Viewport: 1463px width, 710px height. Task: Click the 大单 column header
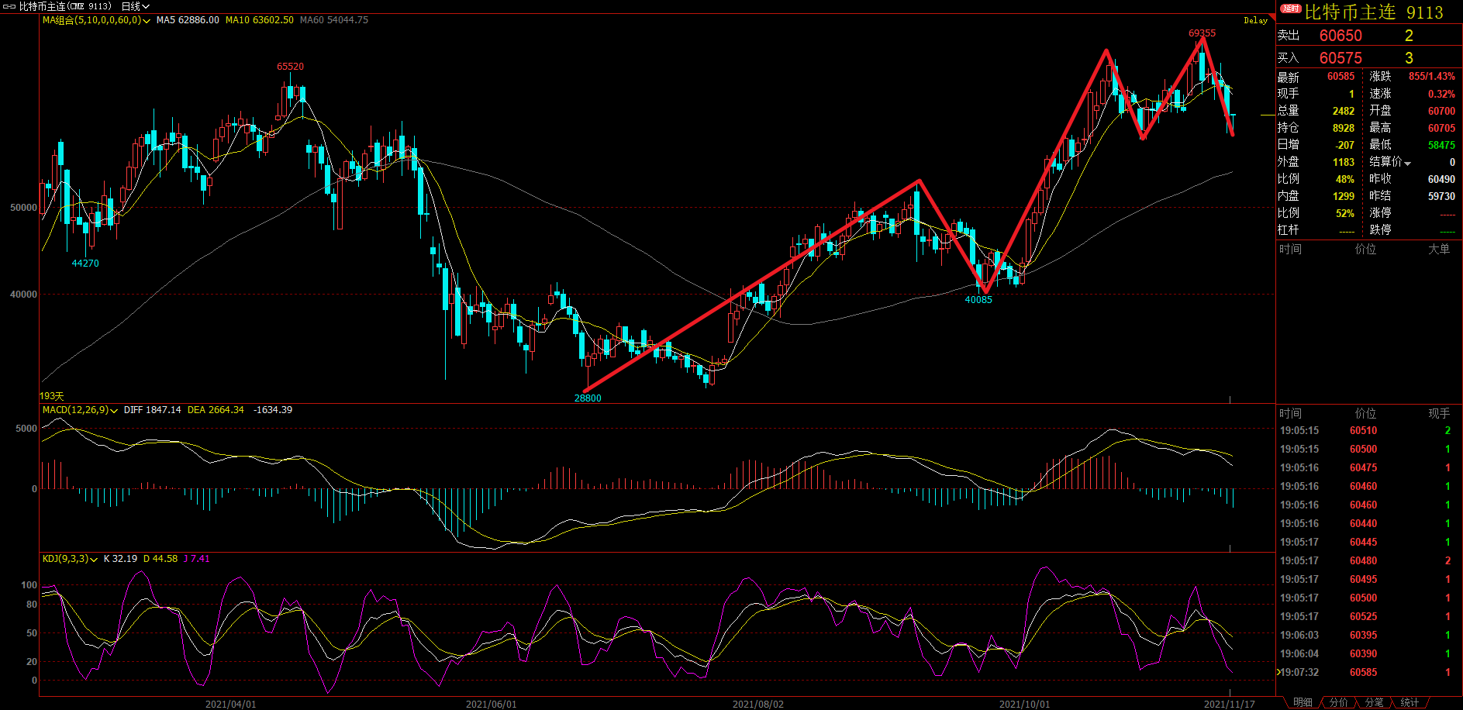pos(1438,249)
